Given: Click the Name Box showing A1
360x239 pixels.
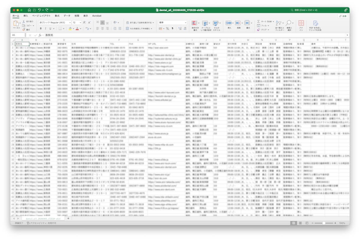Looking at the screenshot, I should click(x=18, y=35).
